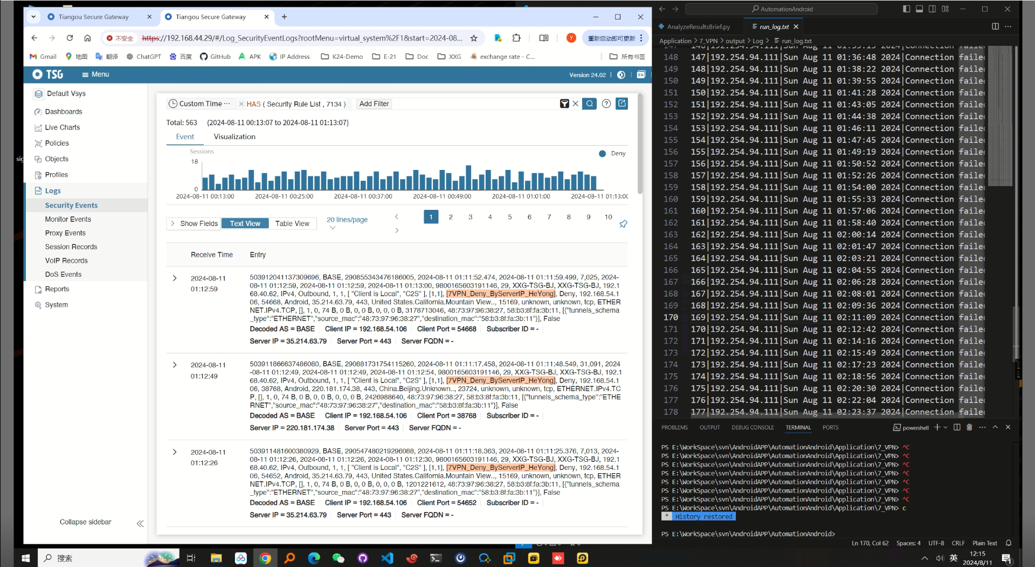Open the 20 lines/page dropdown
This screenshot has height=567, width=1035.
click(x=347, y=220)
